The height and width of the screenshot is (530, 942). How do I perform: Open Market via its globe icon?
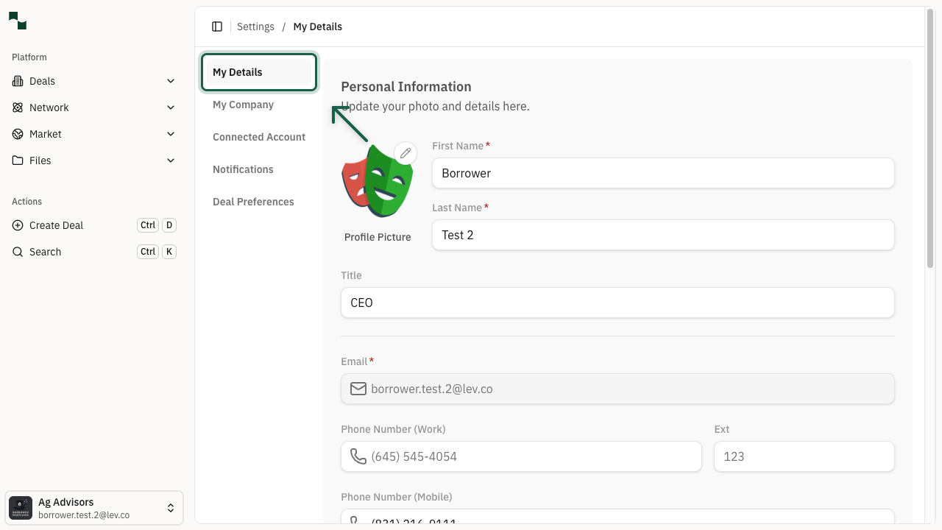17,134
